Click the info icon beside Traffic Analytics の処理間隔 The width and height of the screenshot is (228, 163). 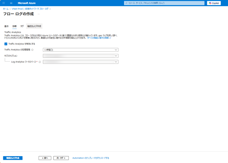click(x=32, y=50)
